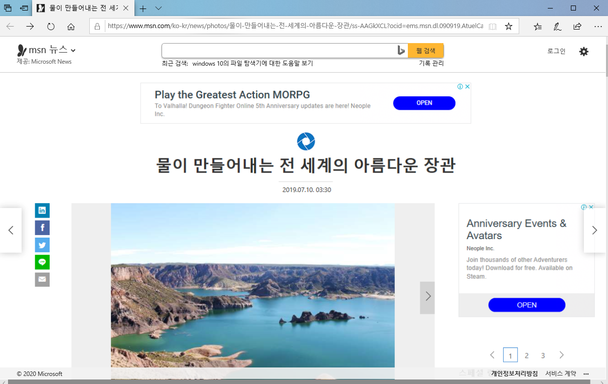
Task: Select page 3 in pager
Action: tap(543, 355)
